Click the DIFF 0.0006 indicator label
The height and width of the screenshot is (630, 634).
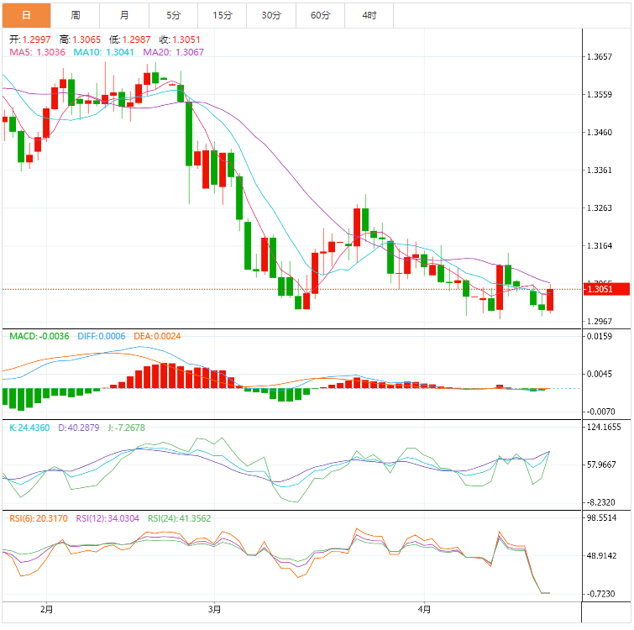[102, 337]
